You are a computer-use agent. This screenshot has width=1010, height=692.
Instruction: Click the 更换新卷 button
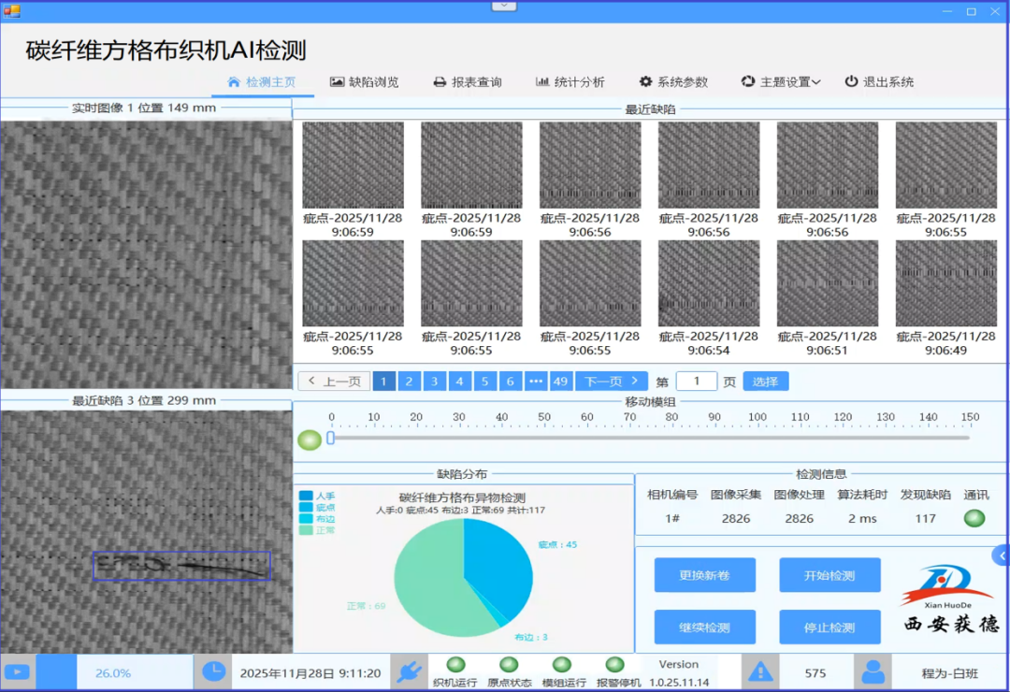click(705, 575)
